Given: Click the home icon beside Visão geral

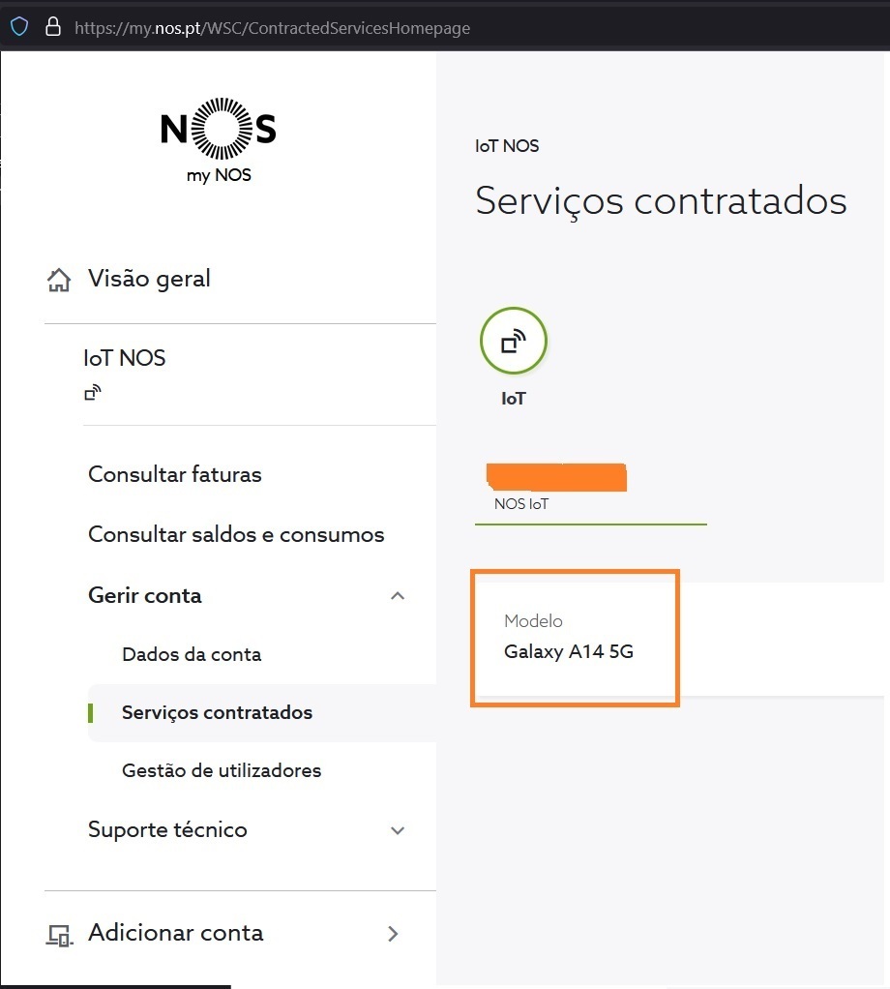Looking at the screenshot, I should tap(59, 280).
